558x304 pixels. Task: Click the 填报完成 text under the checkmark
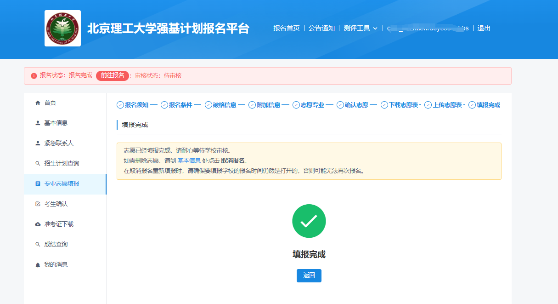click(x=309, y=254)
